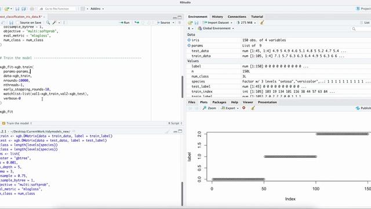Open the Help tab
The width and height of the screenshot is (371, 209).
coord(234,102)
